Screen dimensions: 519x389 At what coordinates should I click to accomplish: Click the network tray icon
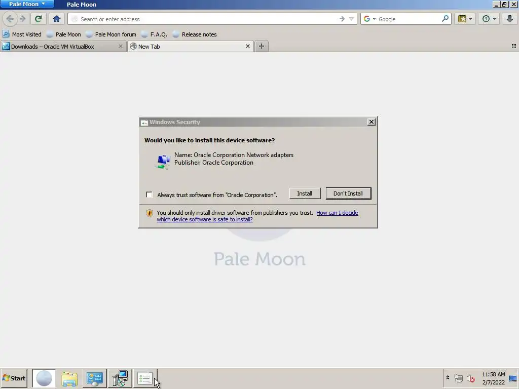tap(458, 378)
